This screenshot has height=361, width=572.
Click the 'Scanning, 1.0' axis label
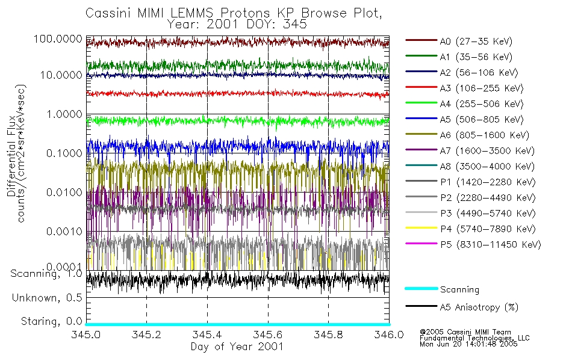[46, 274]
